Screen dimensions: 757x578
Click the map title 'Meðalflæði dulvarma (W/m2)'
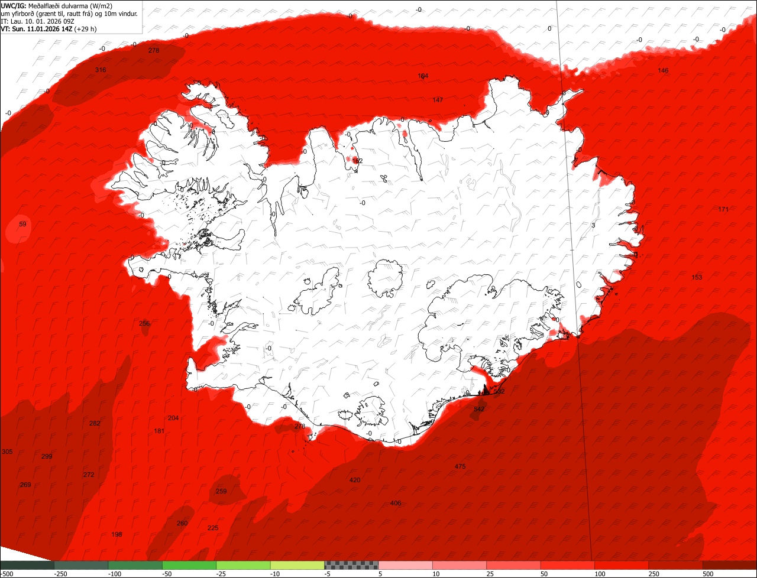[70, 5]
